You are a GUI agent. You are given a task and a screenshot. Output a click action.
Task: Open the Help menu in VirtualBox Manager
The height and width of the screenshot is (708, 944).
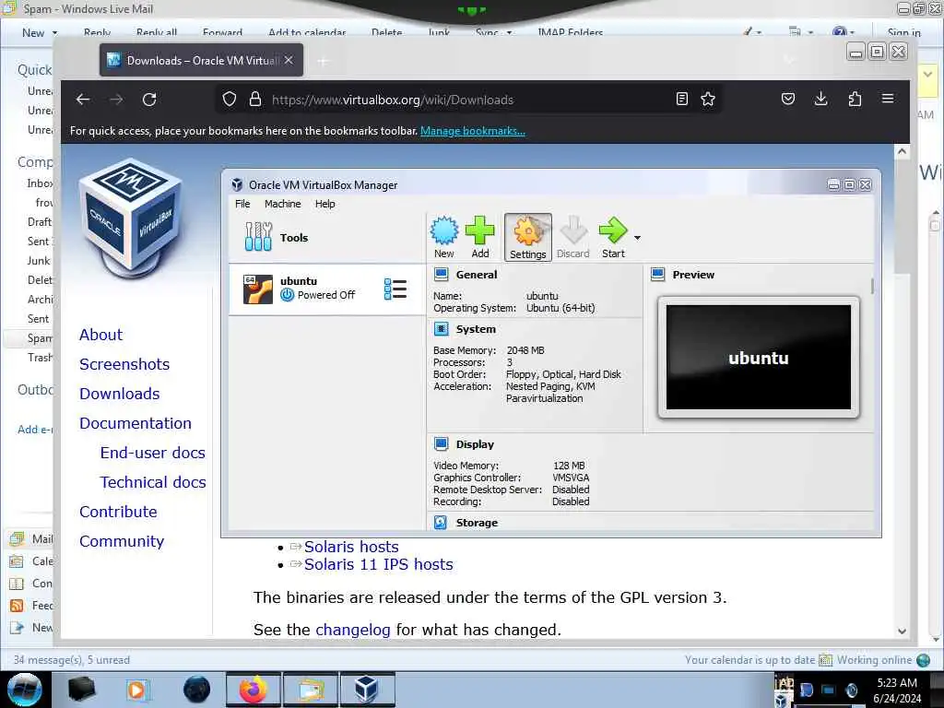(x=325, y=204)
